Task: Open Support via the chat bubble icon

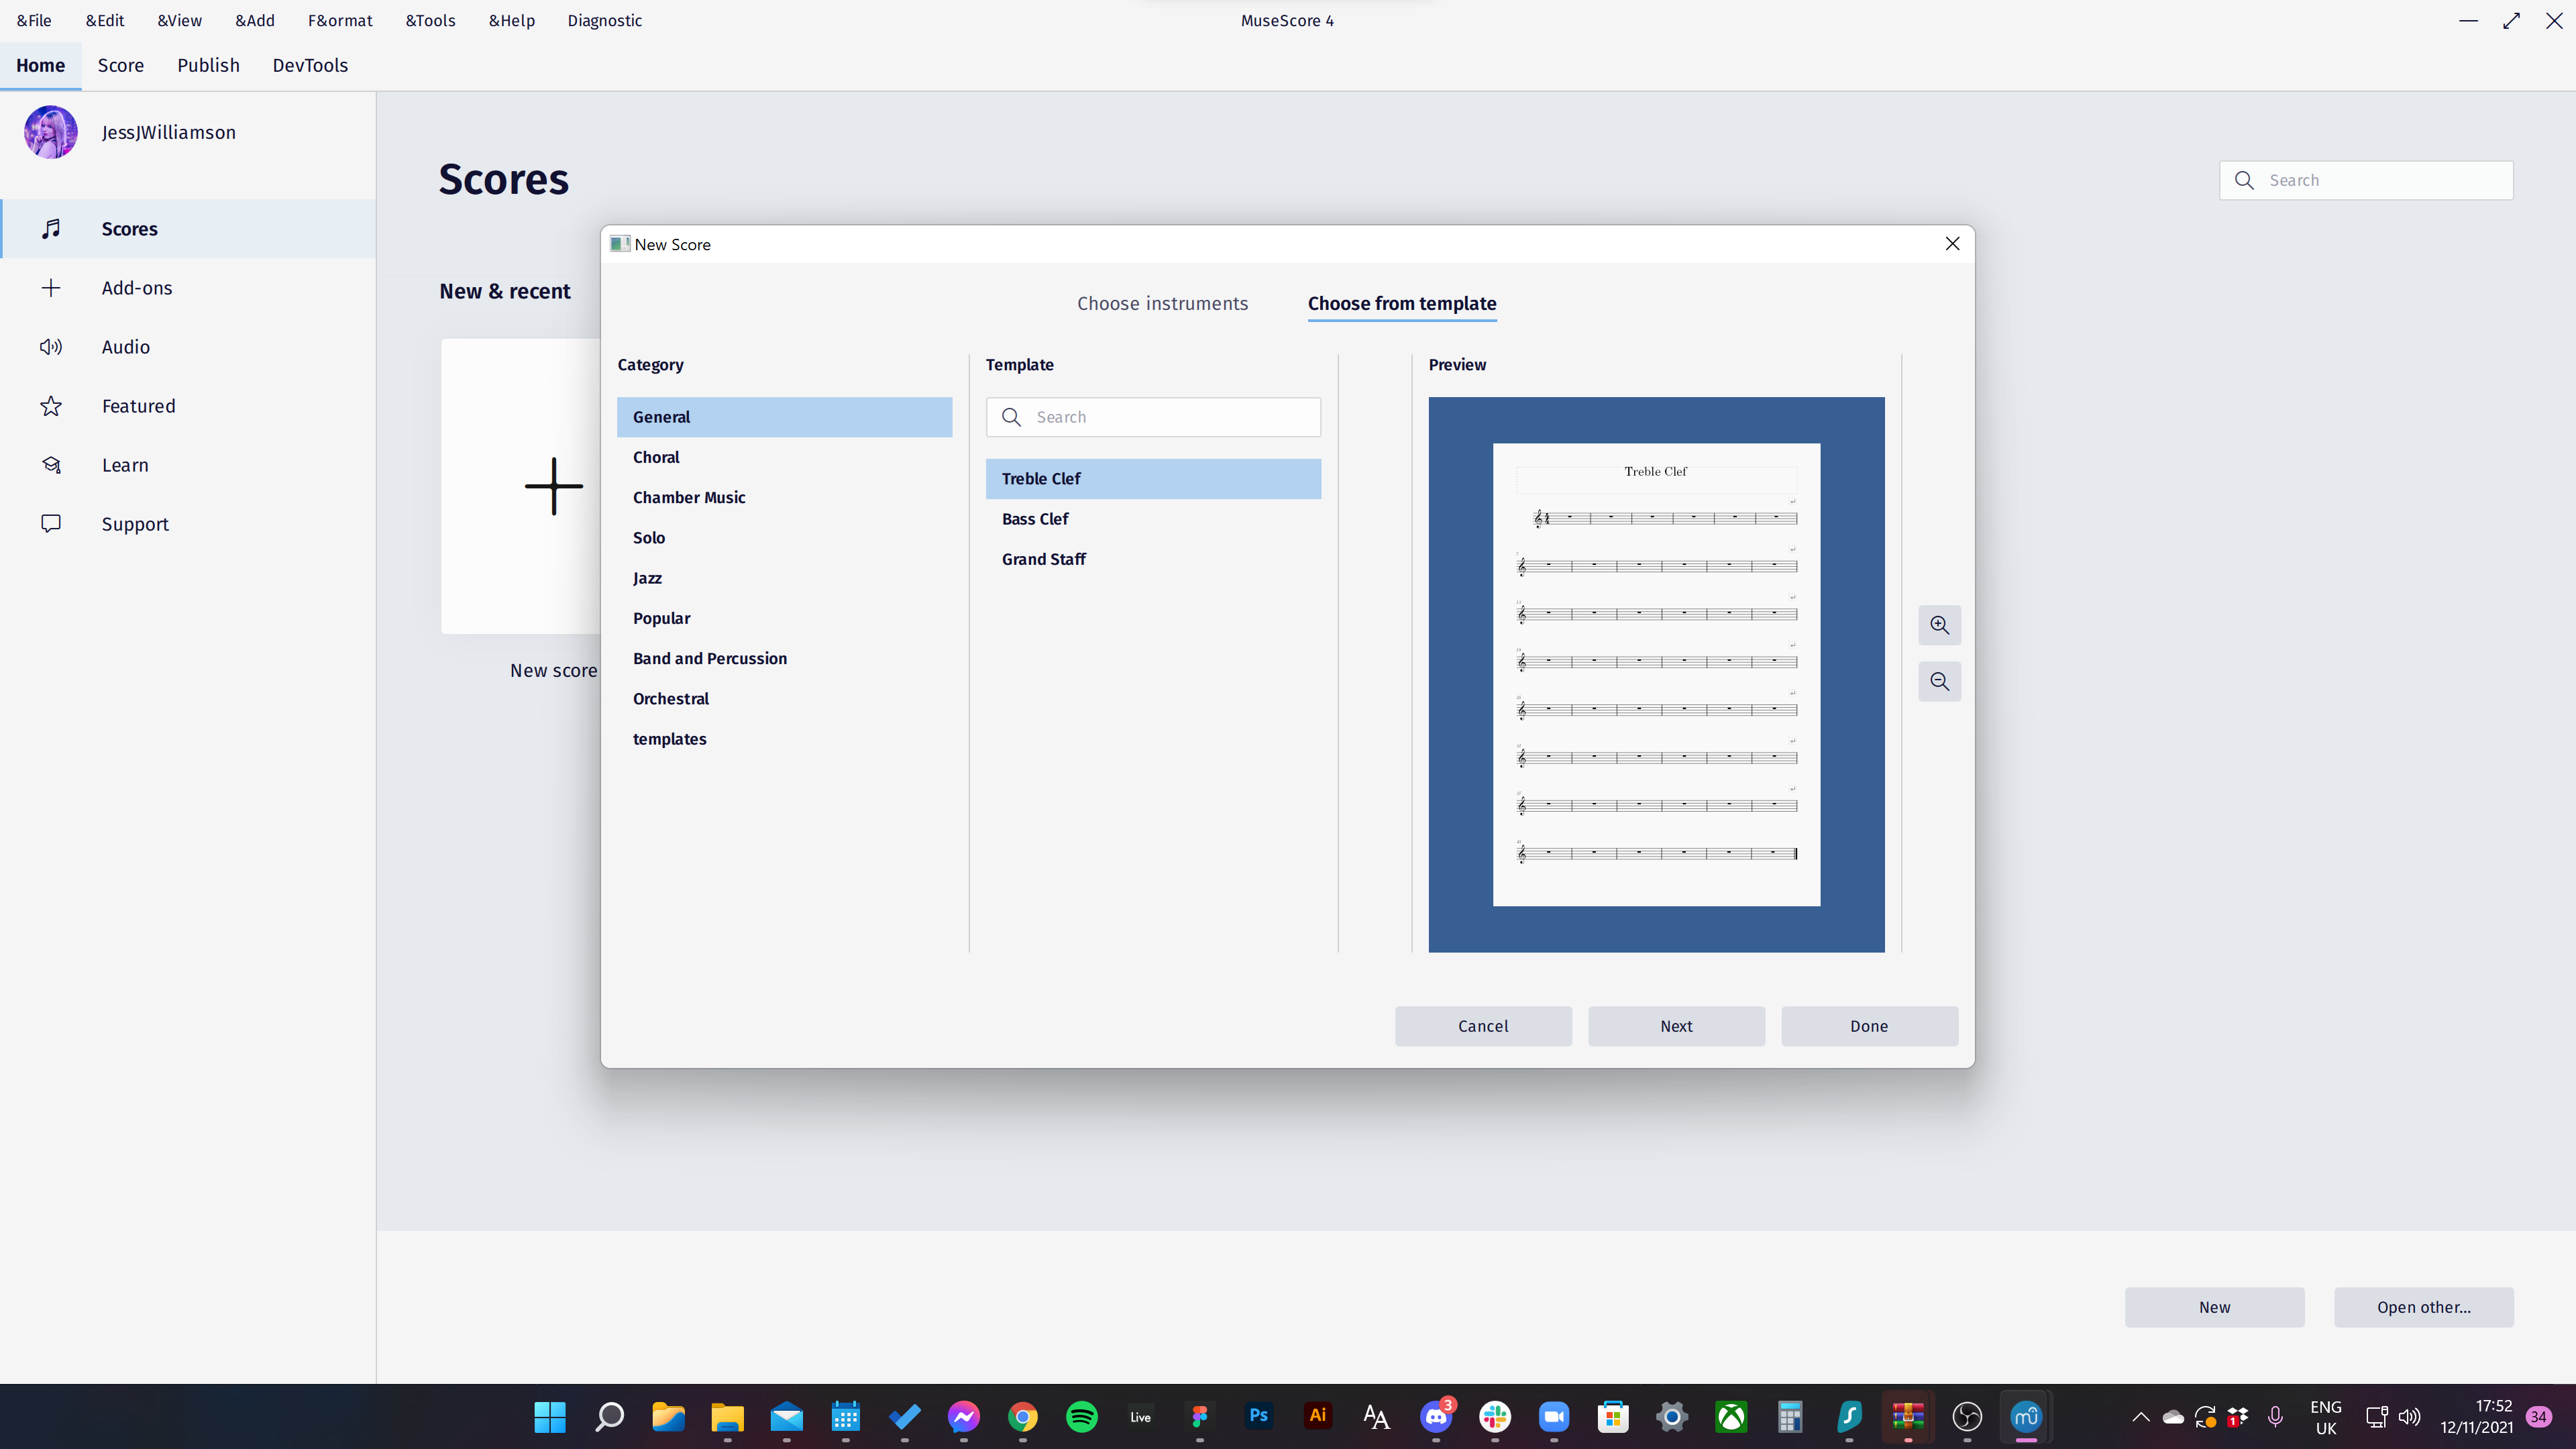Action: (x=51, y=523)
